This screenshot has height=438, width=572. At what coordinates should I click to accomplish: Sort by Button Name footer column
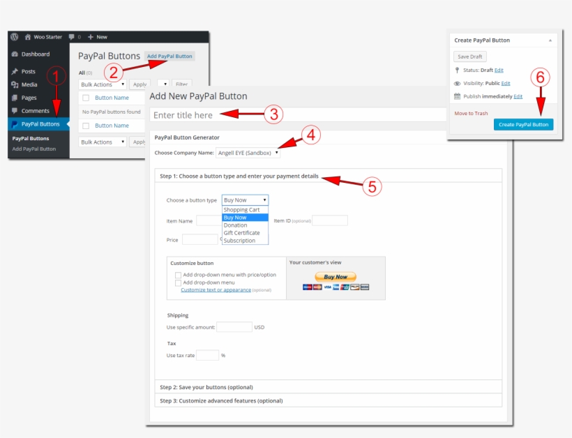tap(112, 126)
